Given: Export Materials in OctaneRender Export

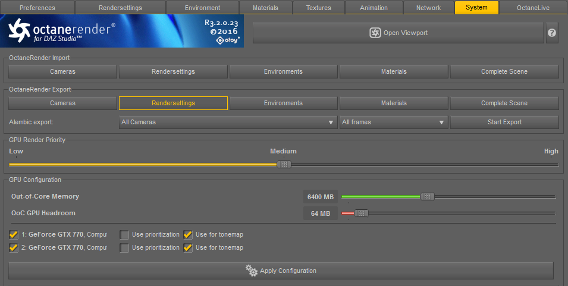Looking at the screenshot, I should [x=394, y=103].
